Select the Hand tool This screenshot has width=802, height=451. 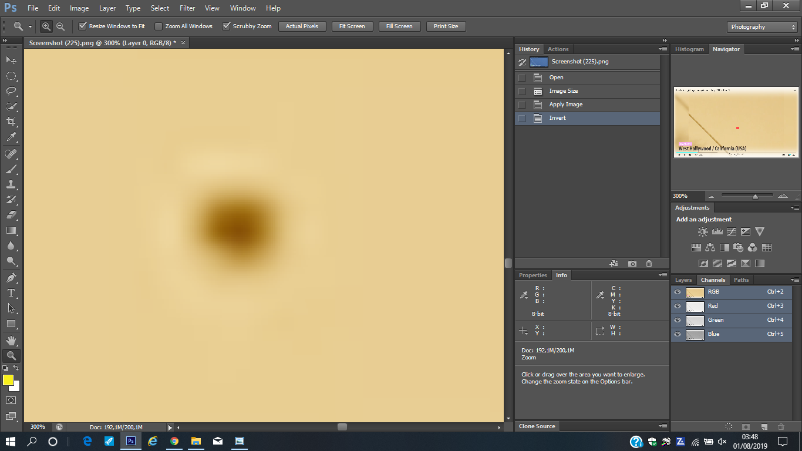click(11, 340)
